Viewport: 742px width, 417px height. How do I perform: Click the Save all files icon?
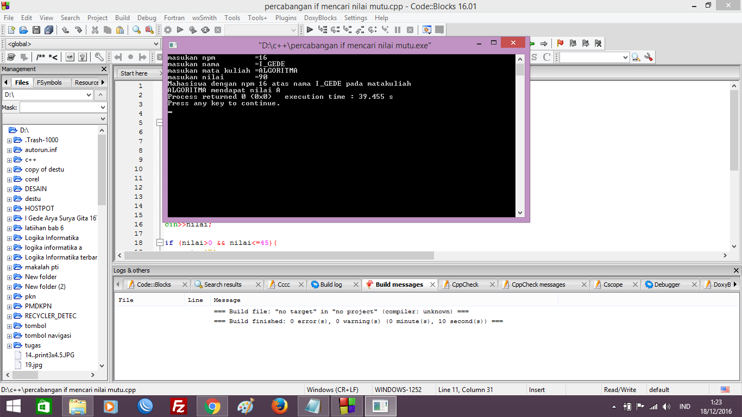(x=49, y=30)
